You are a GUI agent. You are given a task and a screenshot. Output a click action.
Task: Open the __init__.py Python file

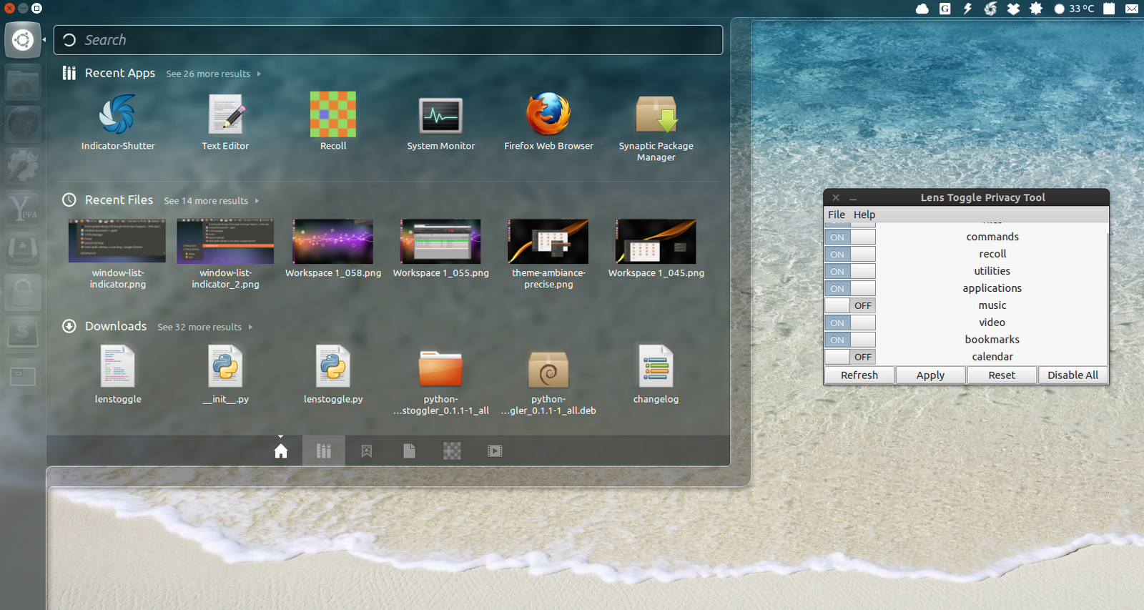(x=225, y=367)
